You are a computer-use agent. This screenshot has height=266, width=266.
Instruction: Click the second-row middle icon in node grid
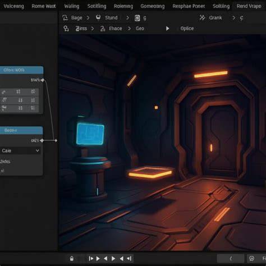[20, 100]
